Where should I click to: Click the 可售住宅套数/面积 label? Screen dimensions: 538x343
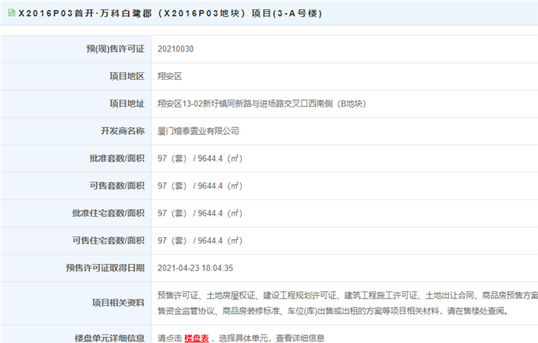(x=108, y=241)
